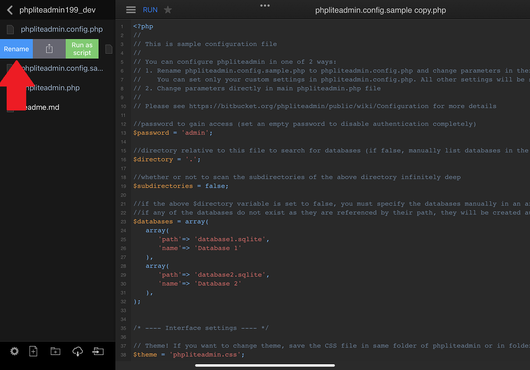Tap the file icon beside phpliteadmin.config.php
Screen dimensions: 530x370
11,30
